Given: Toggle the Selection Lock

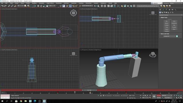Looking at the screenshot, I should 101,96.
